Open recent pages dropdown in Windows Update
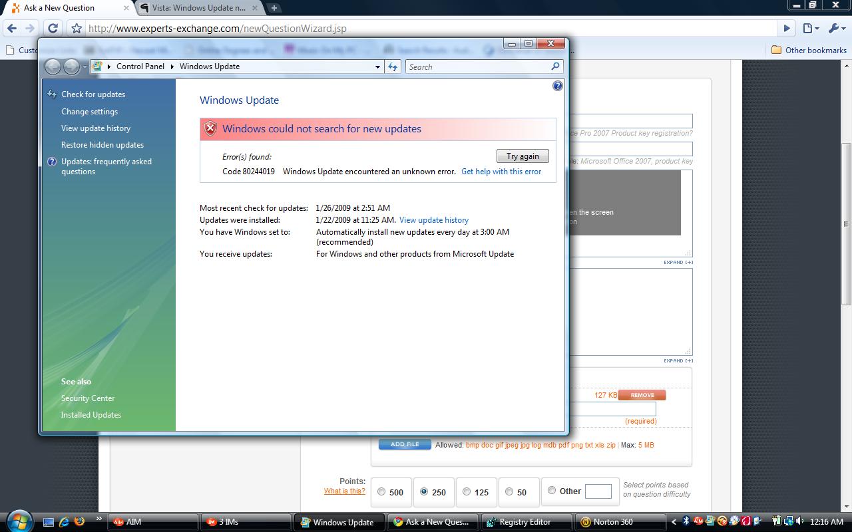The width and height of the screenshot is (852, 532). pos(85,67)
